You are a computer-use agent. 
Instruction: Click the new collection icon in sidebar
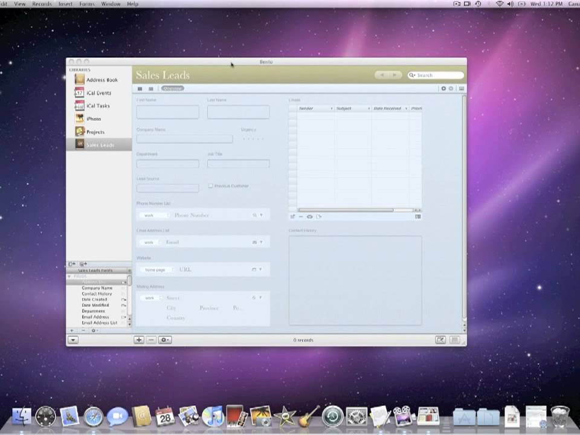coord(83,264)
